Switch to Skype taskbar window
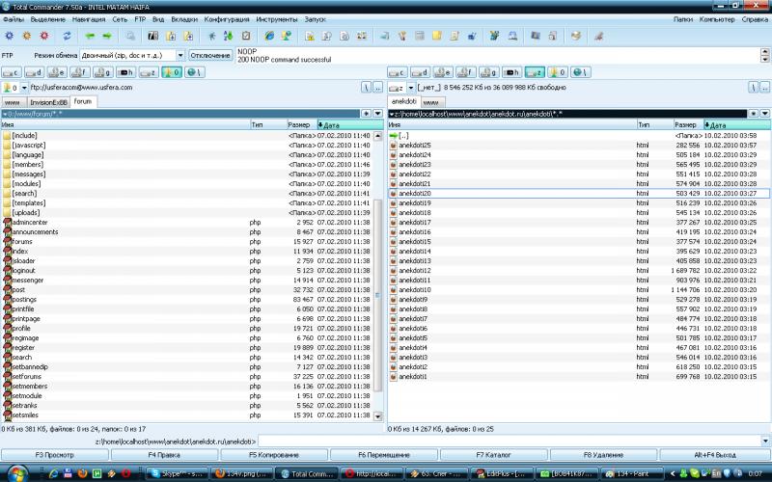772x482 pixels. coord(177,473)
